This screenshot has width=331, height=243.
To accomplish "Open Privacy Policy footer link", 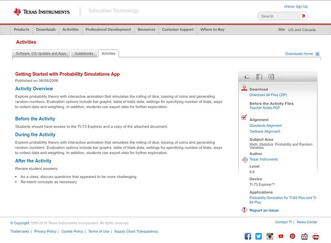I will coord(45,231).
